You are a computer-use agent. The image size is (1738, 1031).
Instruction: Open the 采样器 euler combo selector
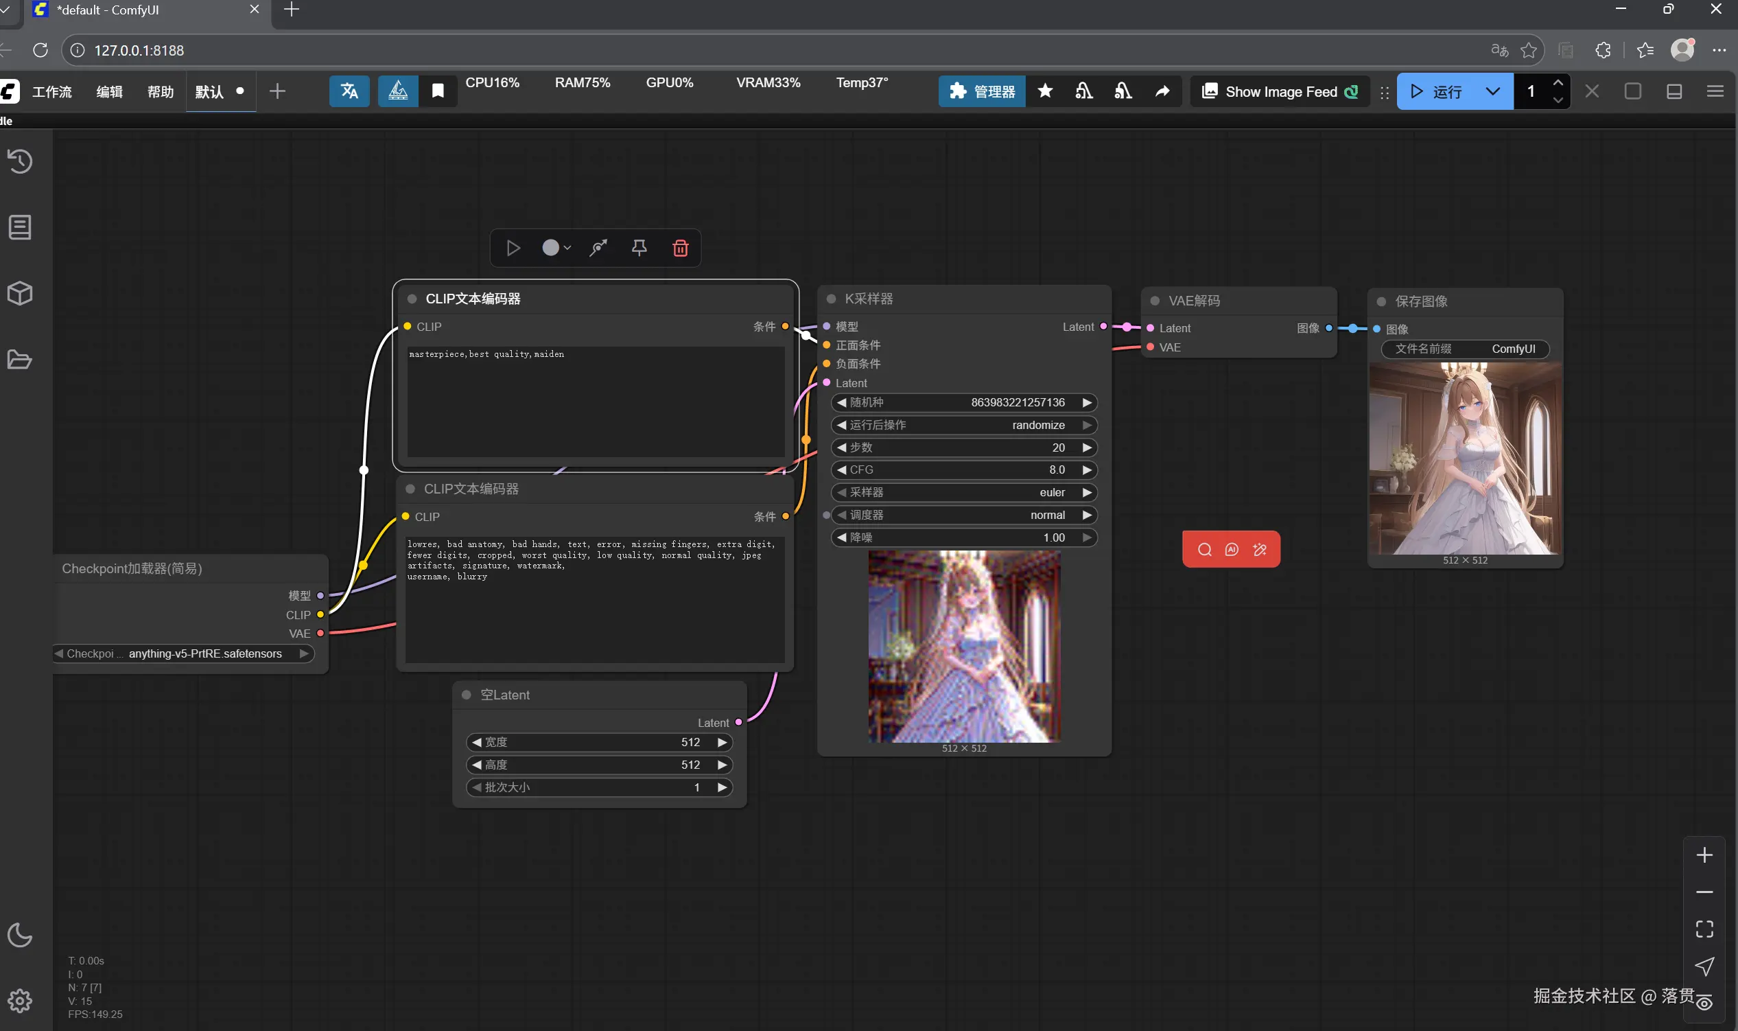pyautogui.click(x=965, y=493)
